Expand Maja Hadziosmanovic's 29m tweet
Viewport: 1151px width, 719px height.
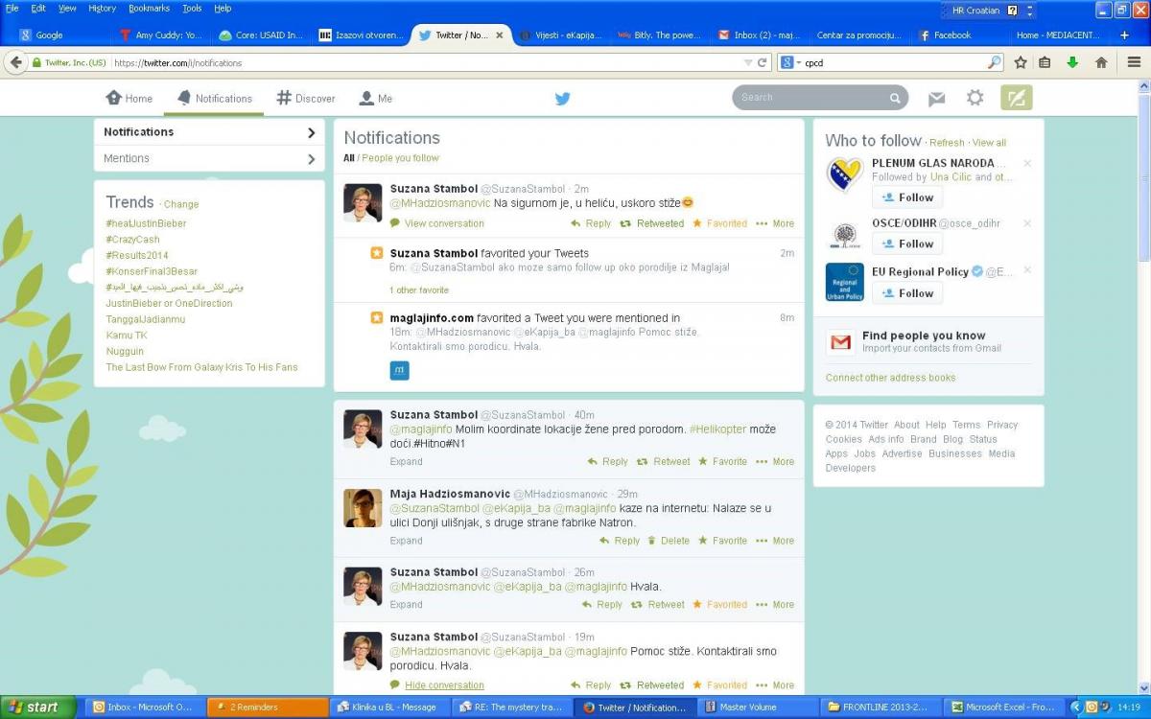click(406, 541)
